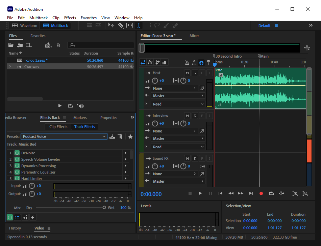This screenshot has width=321, height=246.
Task: Solo the Host track
Action: coord(195,73)
